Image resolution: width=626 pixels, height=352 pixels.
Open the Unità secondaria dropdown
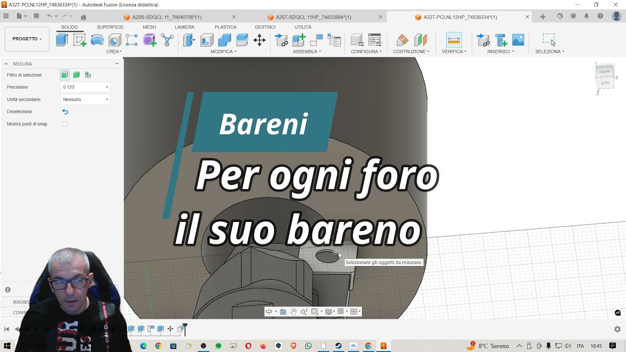click(x=86, y=99)
